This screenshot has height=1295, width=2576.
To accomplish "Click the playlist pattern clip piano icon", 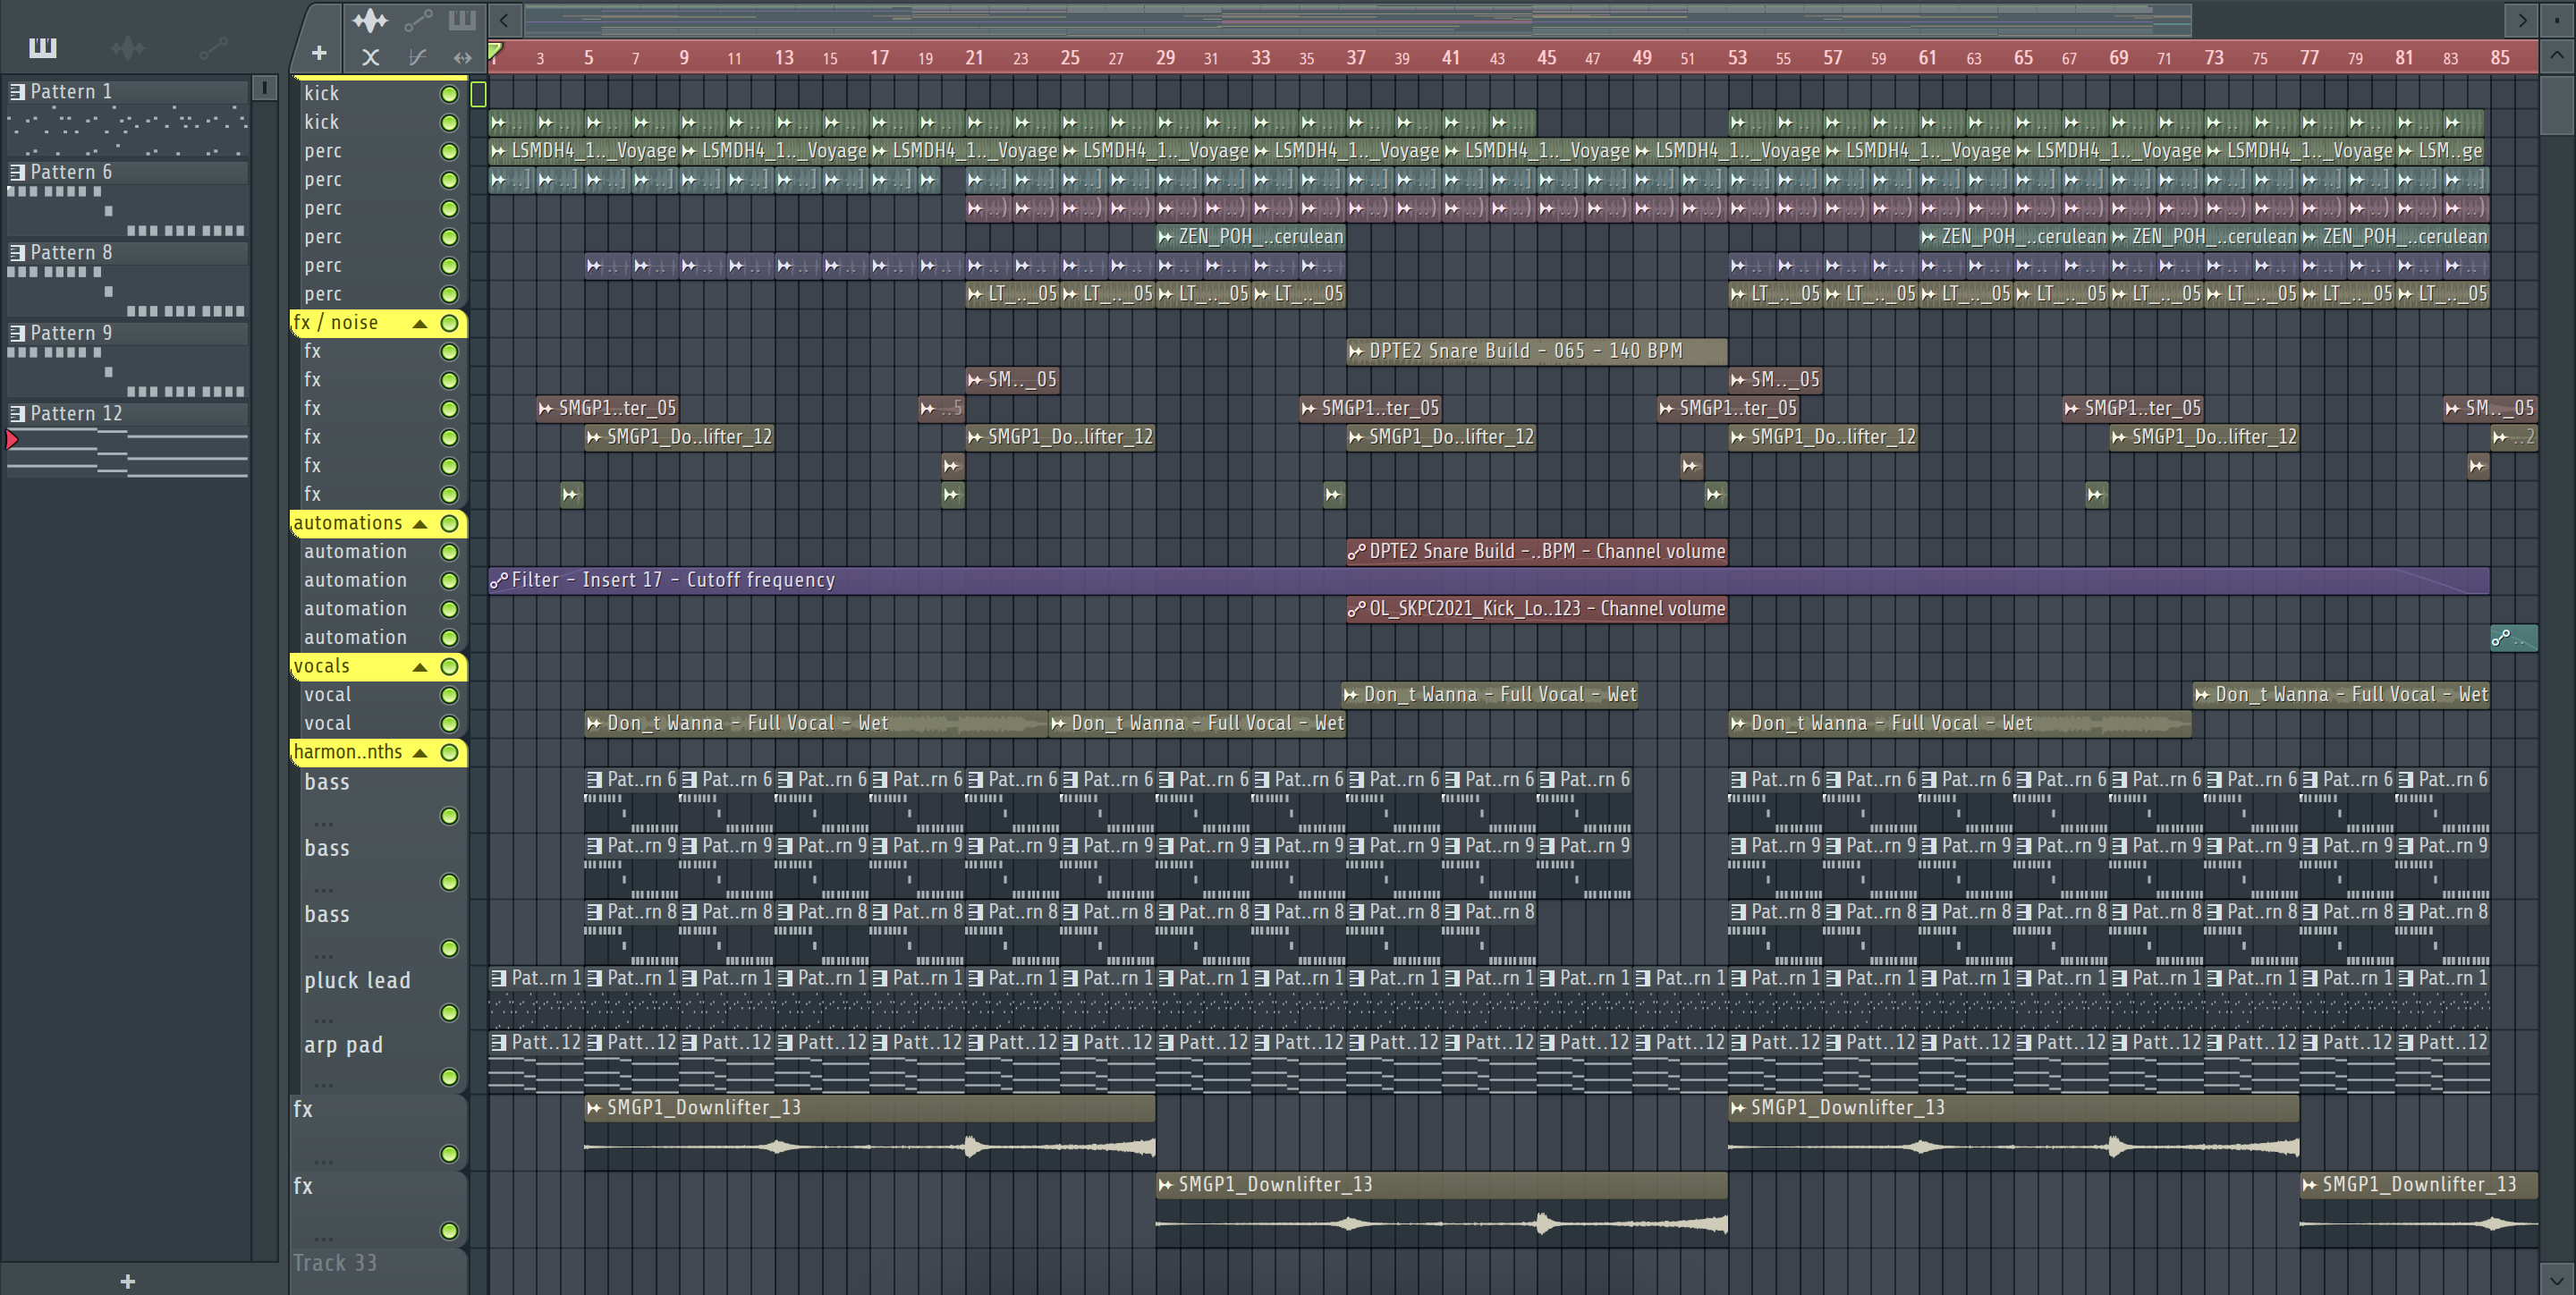I will (x=462, y=20).
